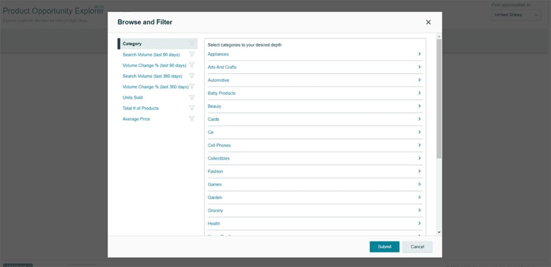Click funnel icon beside Average Price

point(192,119)
